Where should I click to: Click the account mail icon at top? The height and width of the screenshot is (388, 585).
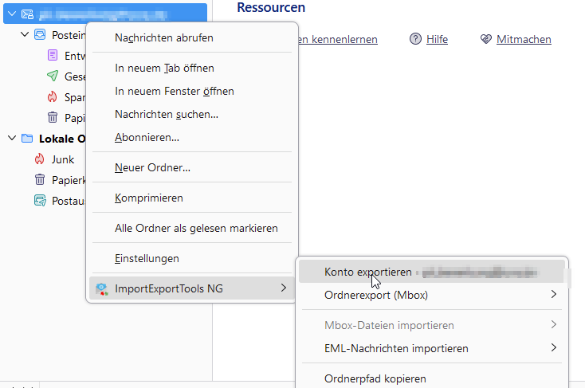pyautogui.click(x=27, y=14)
